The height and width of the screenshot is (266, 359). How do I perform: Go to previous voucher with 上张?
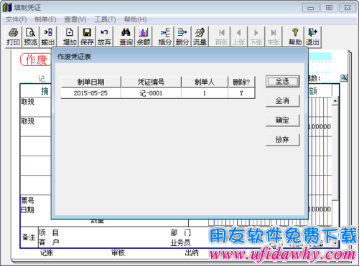239,37
